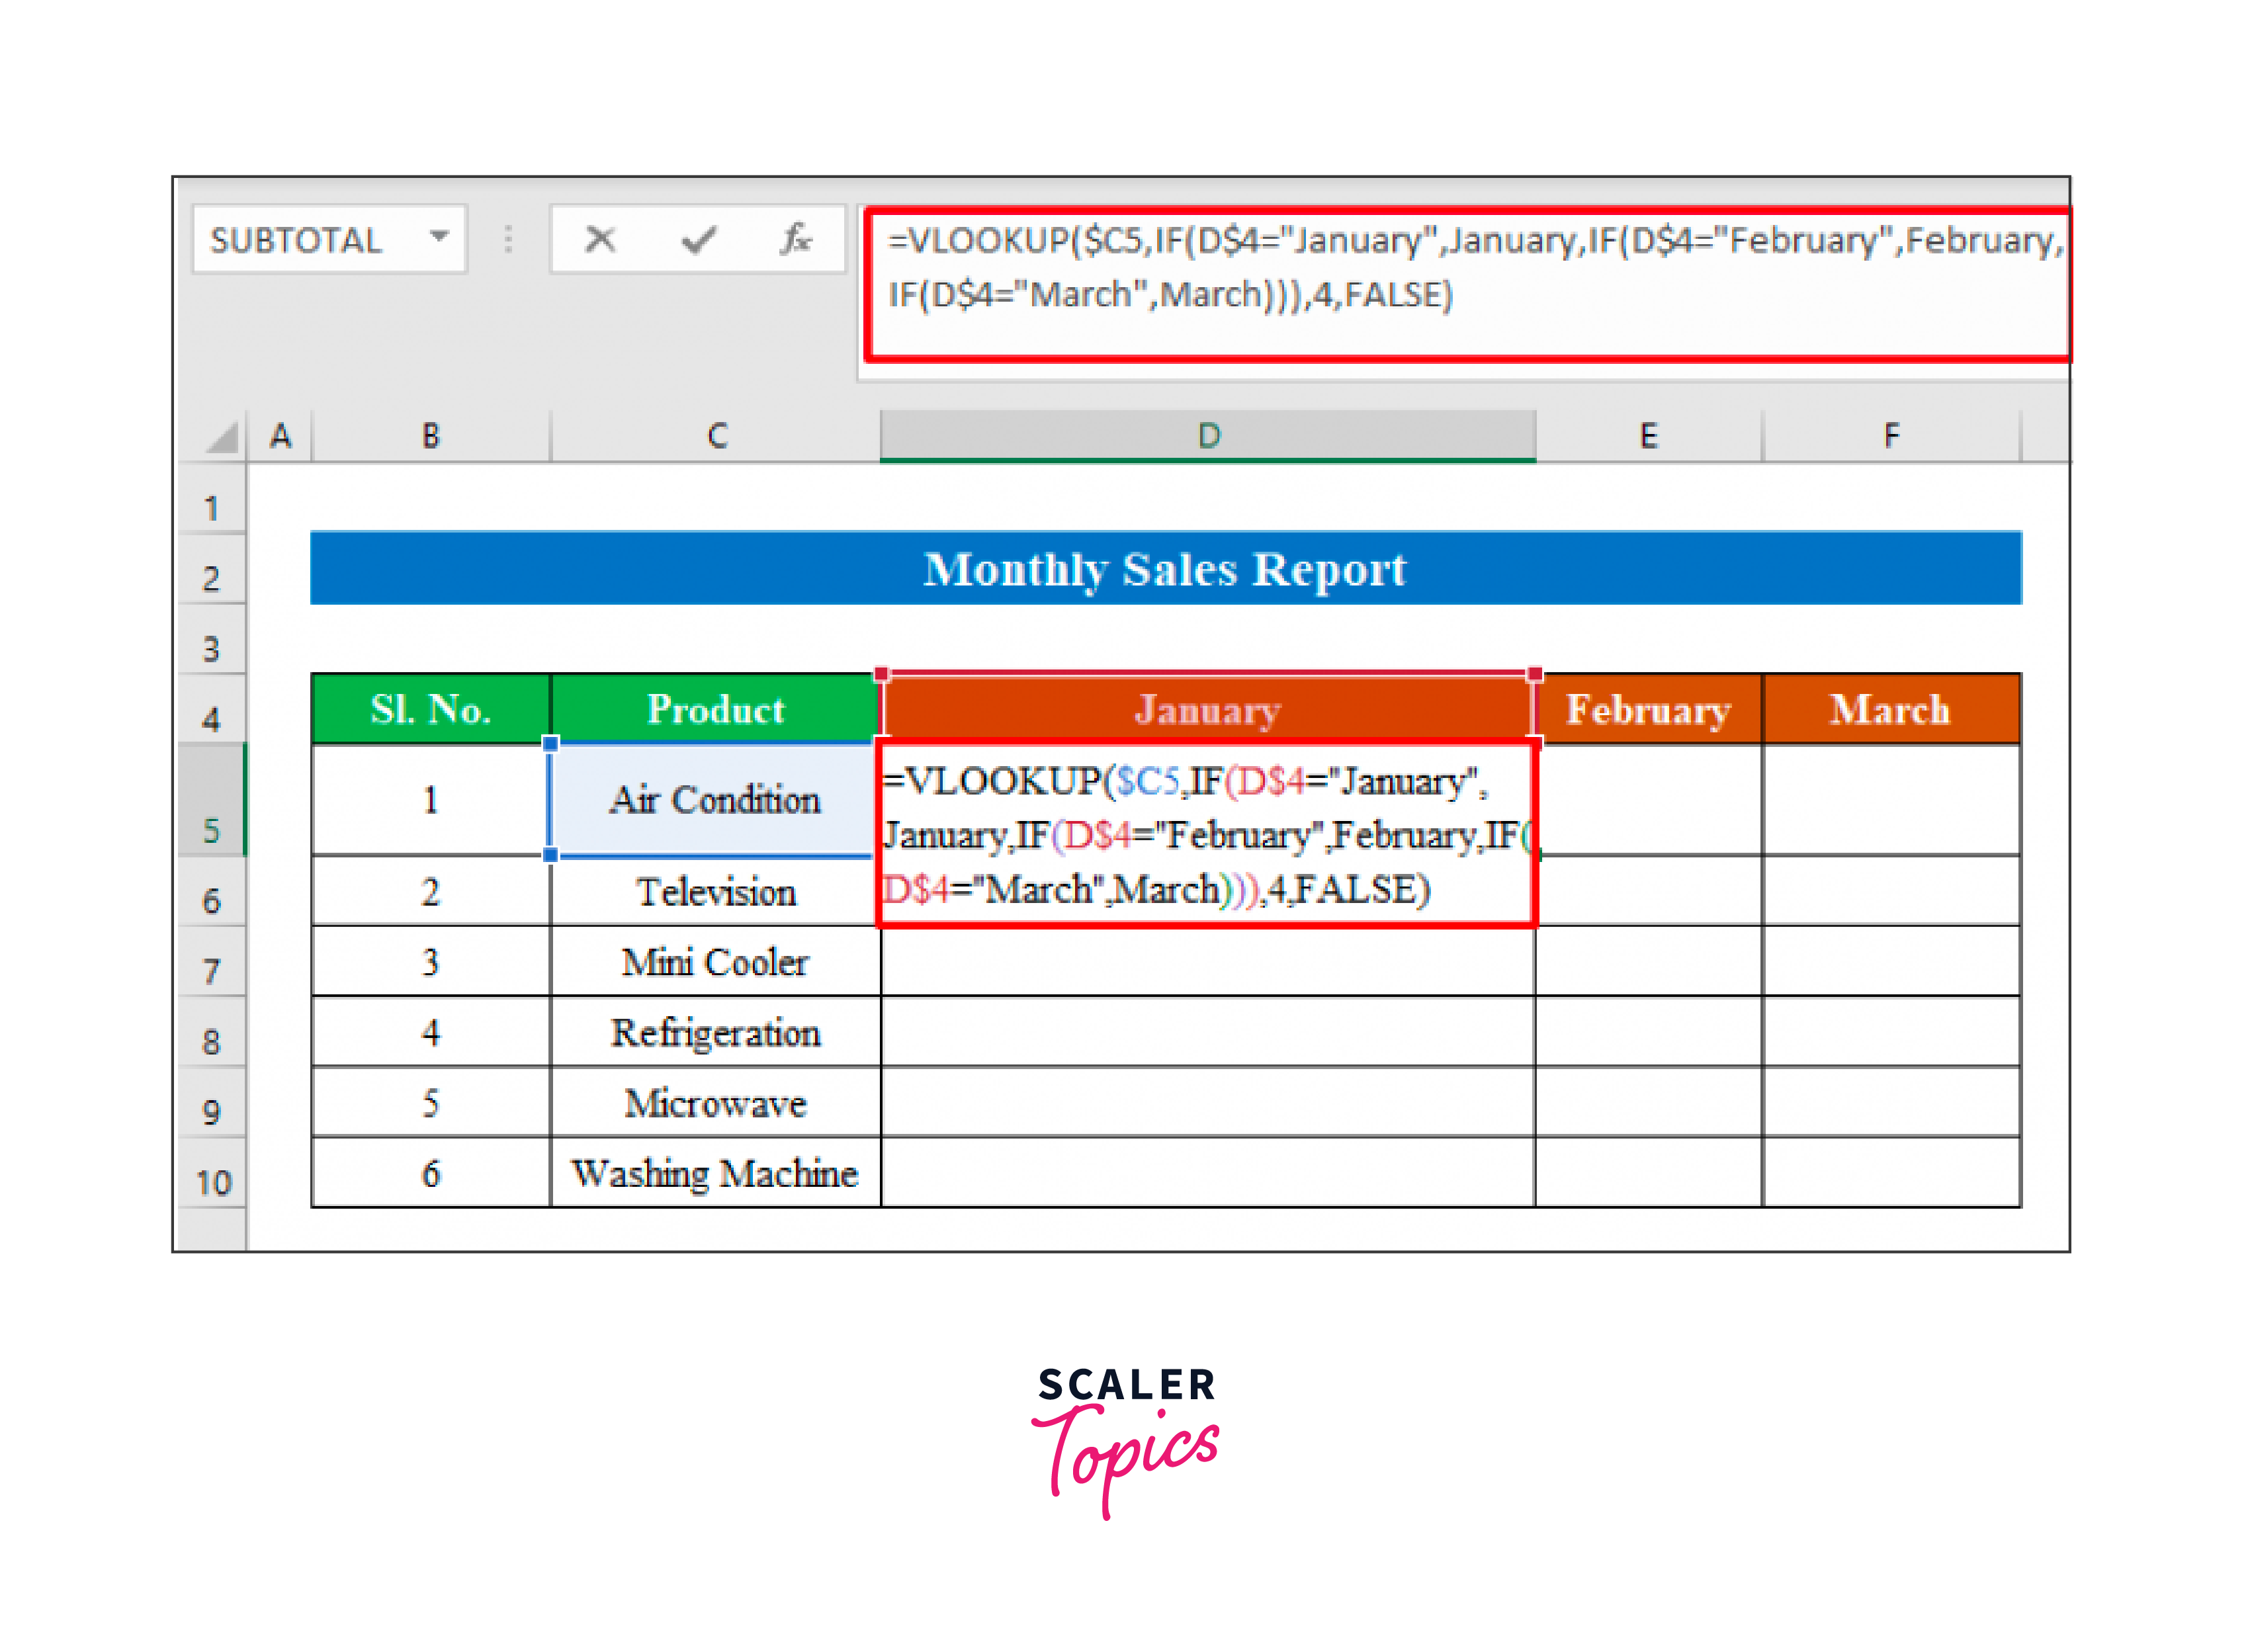The width and height of the screenshot is (2250, 1642).
Task: Expand the SUBTOTAL name box dropdown
Action: coord(438,238)
